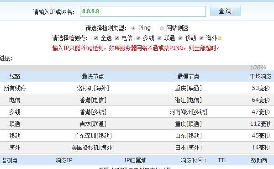274x169 pixels.
Task: Click the red Ping warning notice text
Action: coord(136,48)
